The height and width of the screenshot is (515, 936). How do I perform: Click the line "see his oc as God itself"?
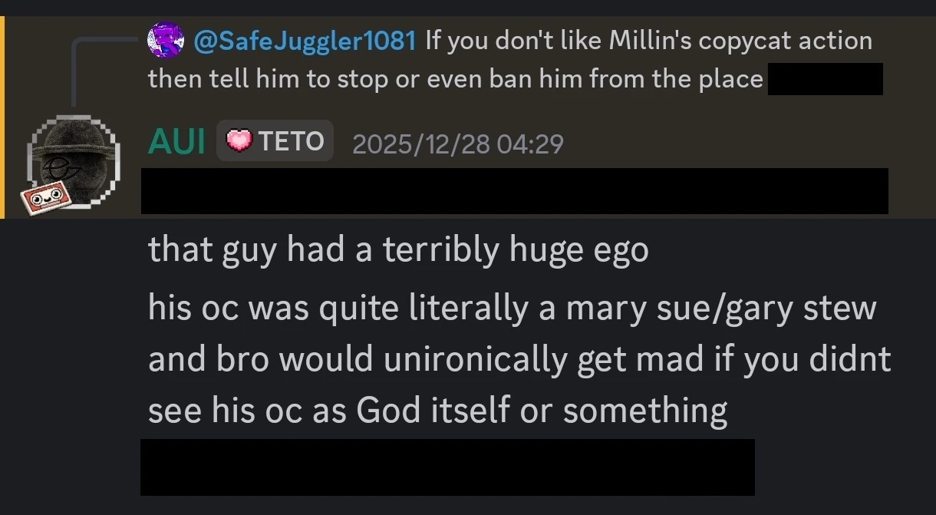pos(437,411)
